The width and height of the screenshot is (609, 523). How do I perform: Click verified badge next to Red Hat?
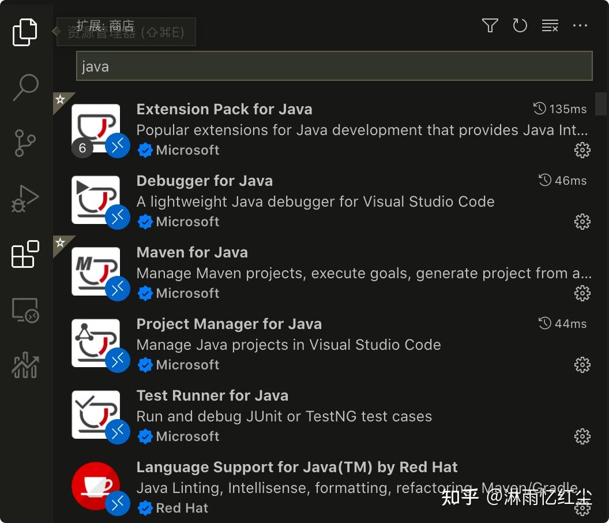[145, 507]
